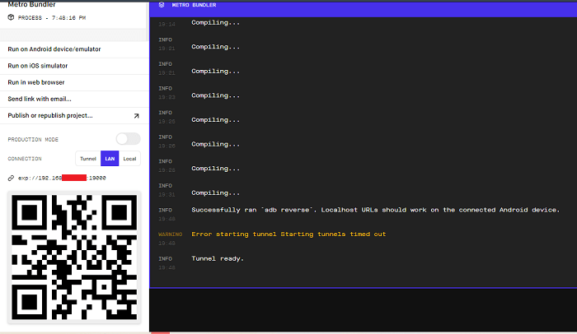Viewport: 577px width, 334px height.
Task: Click the link icon beside exp URL
Action: (11, 179)
